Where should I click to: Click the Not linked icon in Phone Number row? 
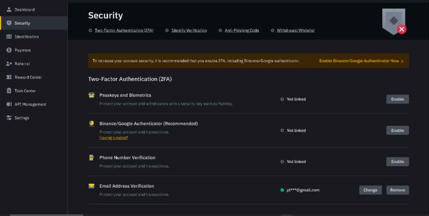[282, 162]
